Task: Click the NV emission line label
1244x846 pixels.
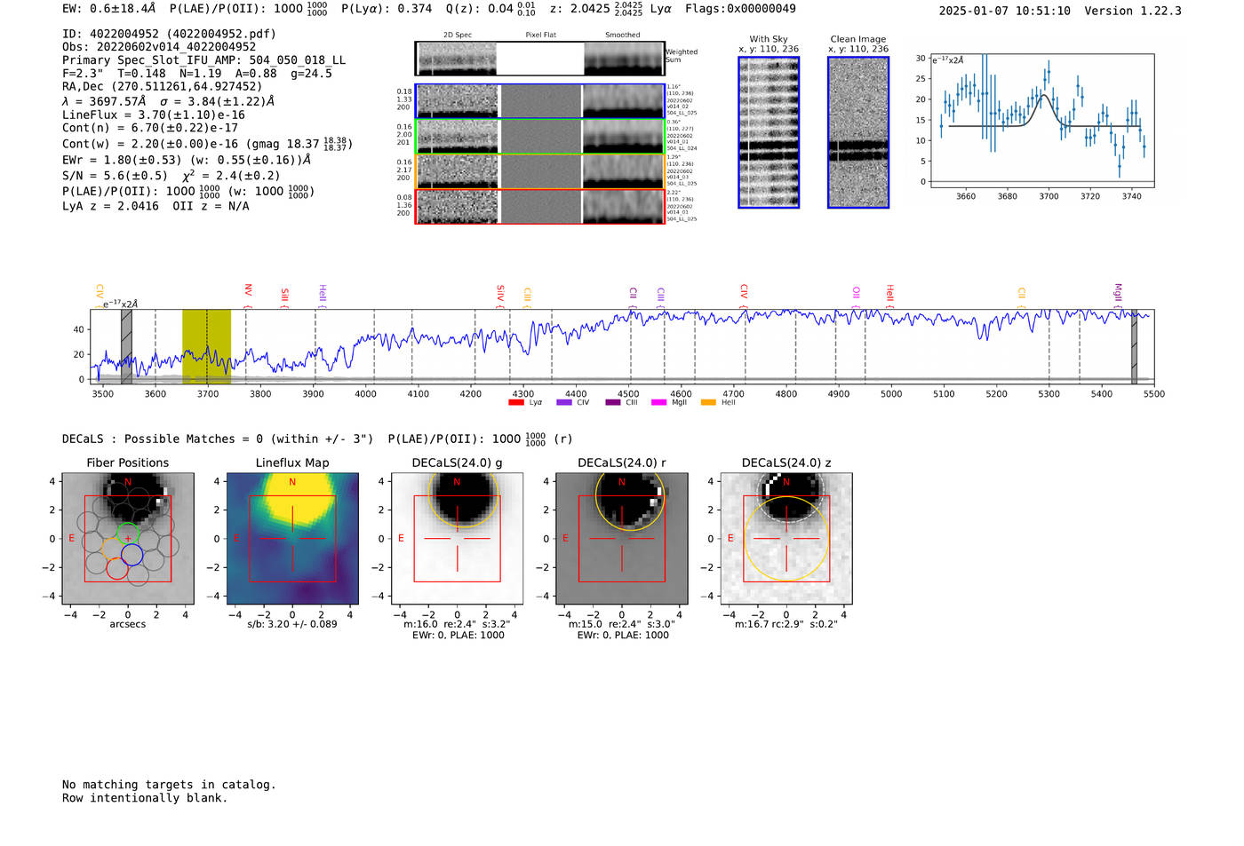Action: [248, 290]
